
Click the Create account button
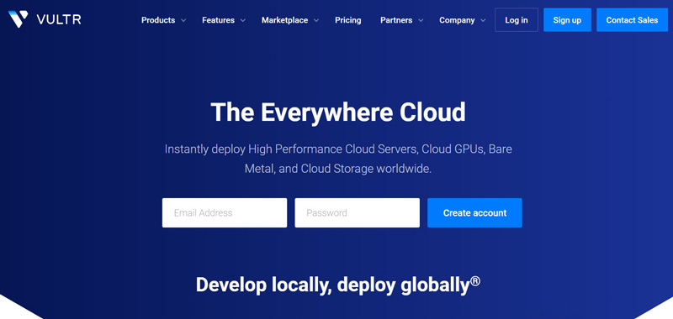pos(474,213)
